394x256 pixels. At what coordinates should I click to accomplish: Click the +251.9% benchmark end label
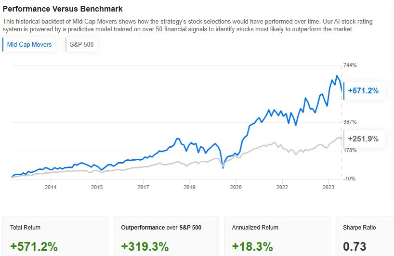pyautogui.click(x=363, y=139)
